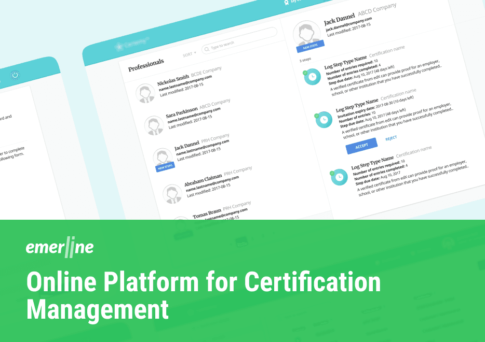Open Nickolas Smith's avatar

(x=145, y=93)
